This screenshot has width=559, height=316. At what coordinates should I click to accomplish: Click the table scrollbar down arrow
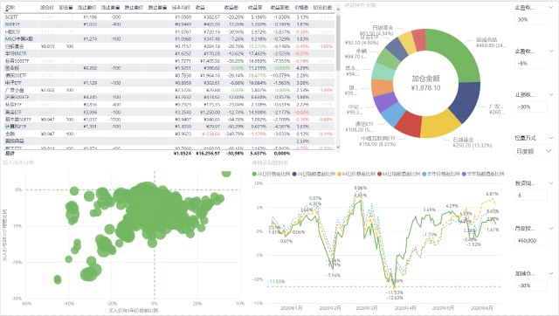[338, 147]
